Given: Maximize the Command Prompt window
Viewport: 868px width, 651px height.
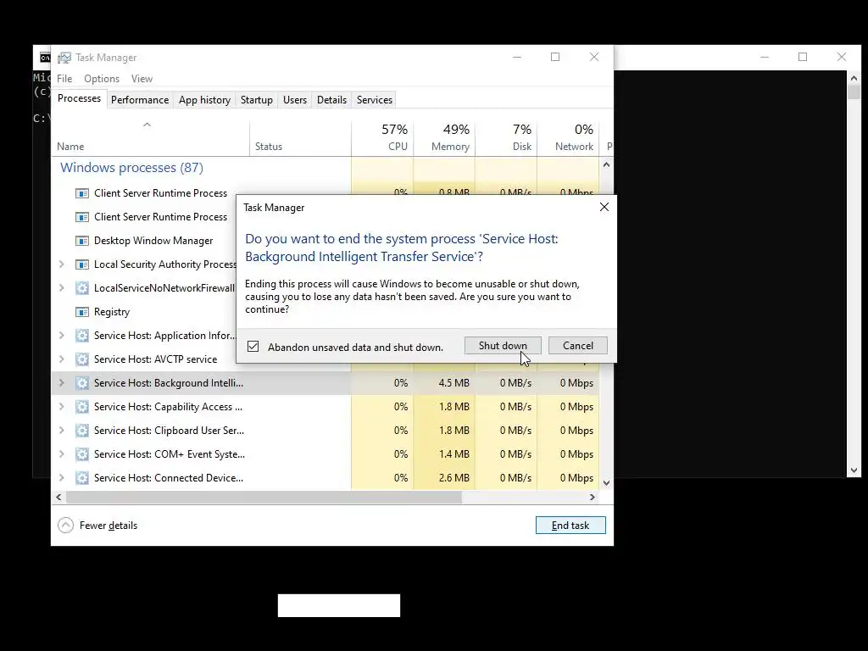Looking at the screenshot, I should click(803, 57).
